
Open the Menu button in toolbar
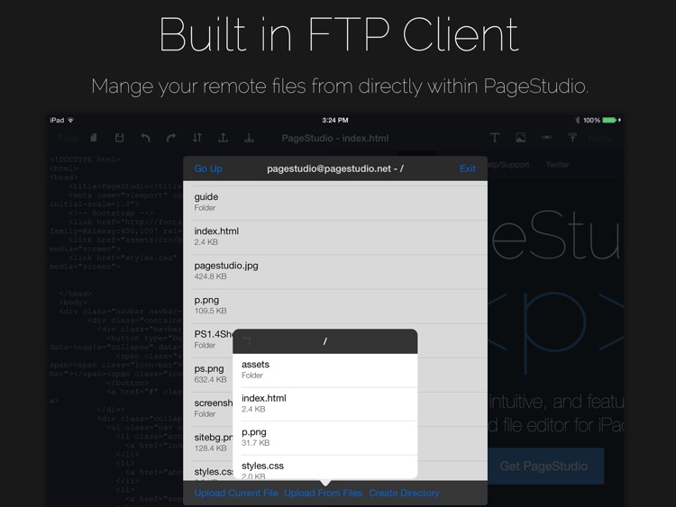(x=599, y=139)
